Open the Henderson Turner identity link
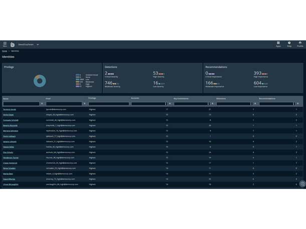Image resolution: width=306 pixels, height=229 pixels. (x=11, y=157)
